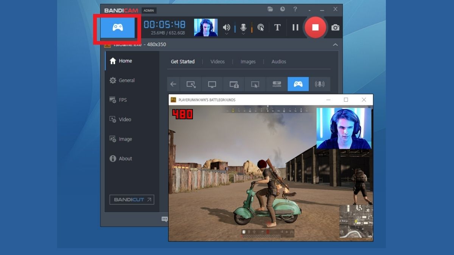This screenshot has width=454, height=255.
Task: Toggle the speaker sound icon
Action: (x=226, y=27)
